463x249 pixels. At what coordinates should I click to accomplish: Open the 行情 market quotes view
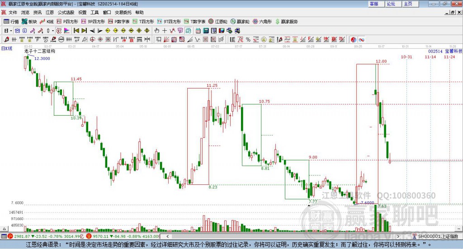pos(12,21)
